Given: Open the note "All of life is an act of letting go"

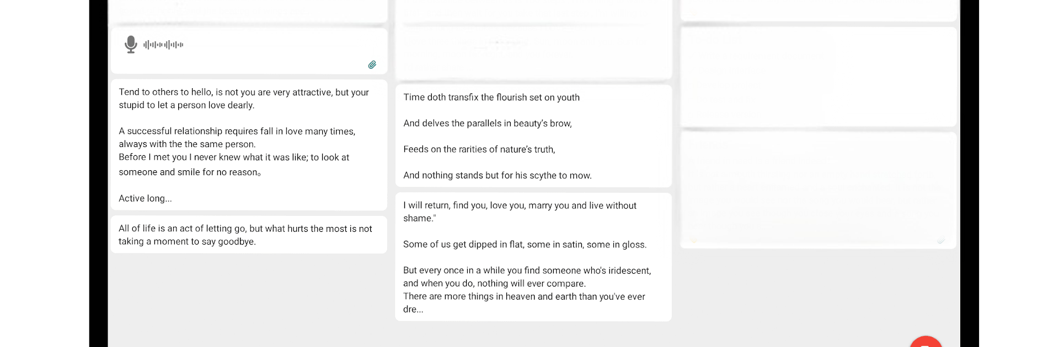Looking at the screenshot, I should click(x=249, y=235).
